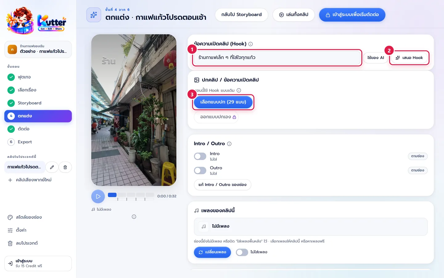Click the เข้าสู่ระบบ card offering 15 free credits
Screen dimensions: 444x278
[x=38, y=263]
